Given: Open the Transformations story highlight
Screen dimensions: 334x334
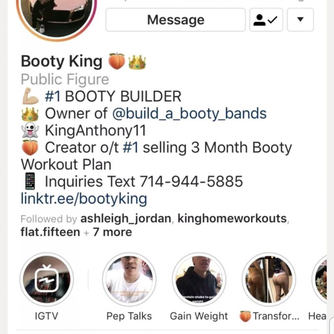Looking at the screenshot, I should (x=269, y=279).
